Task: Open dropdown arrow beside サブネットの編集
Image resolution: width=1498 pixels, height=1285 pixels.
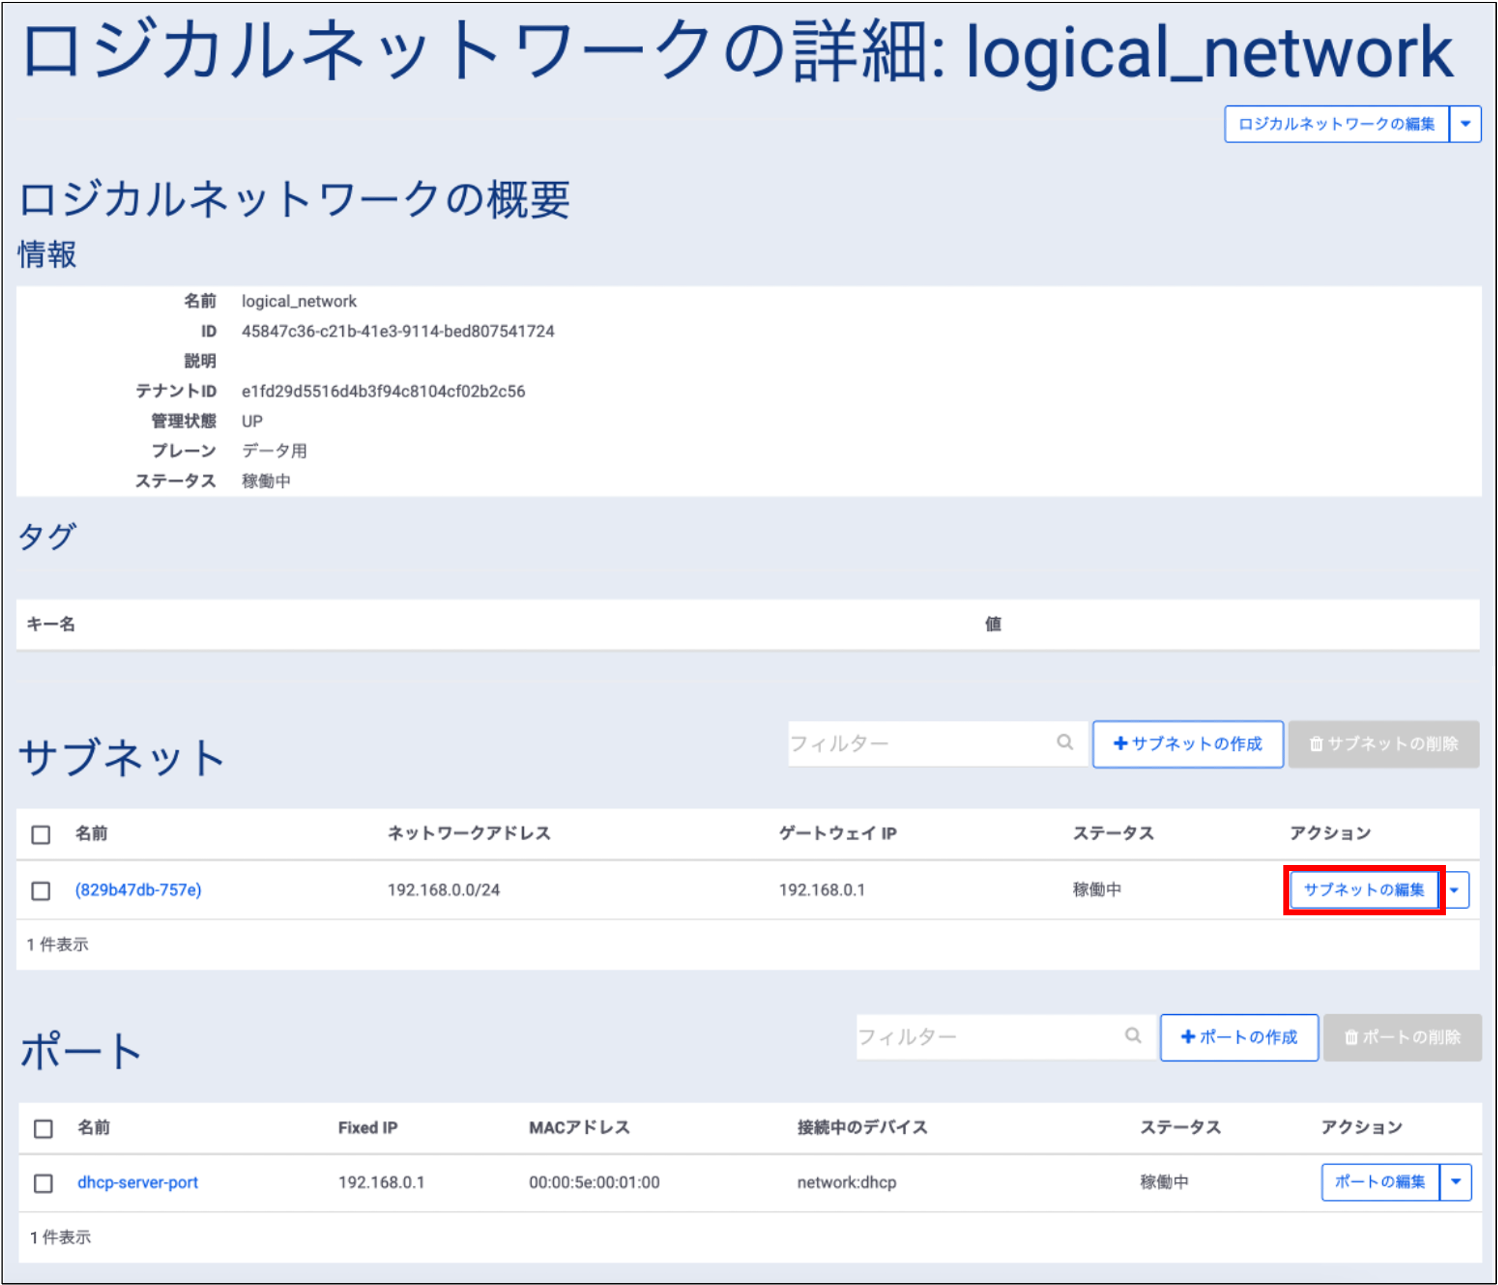Action: coord(1455,890)
